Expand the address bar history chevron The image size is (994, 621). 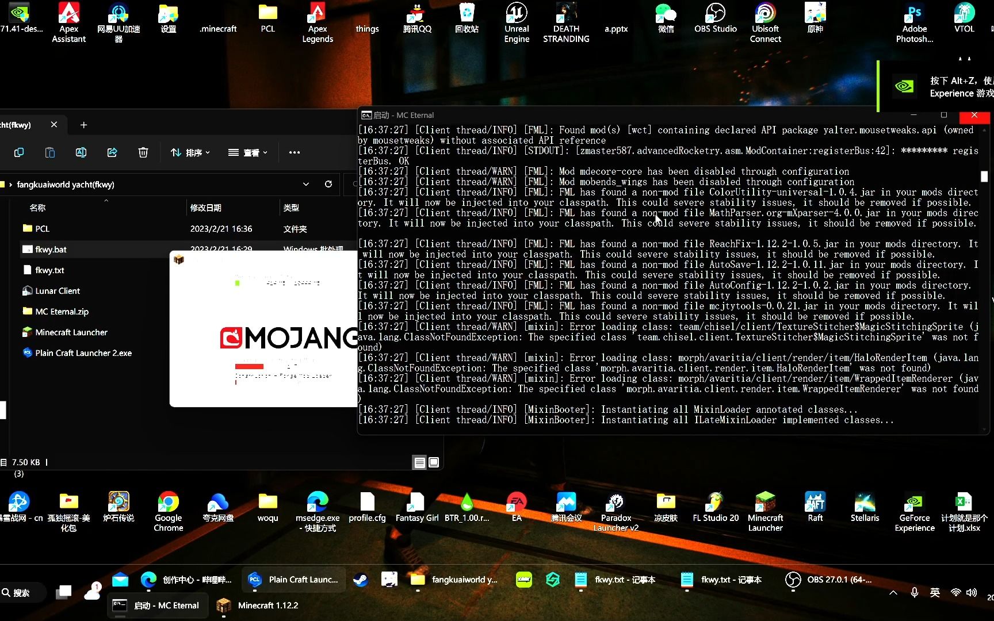point(306,184)
